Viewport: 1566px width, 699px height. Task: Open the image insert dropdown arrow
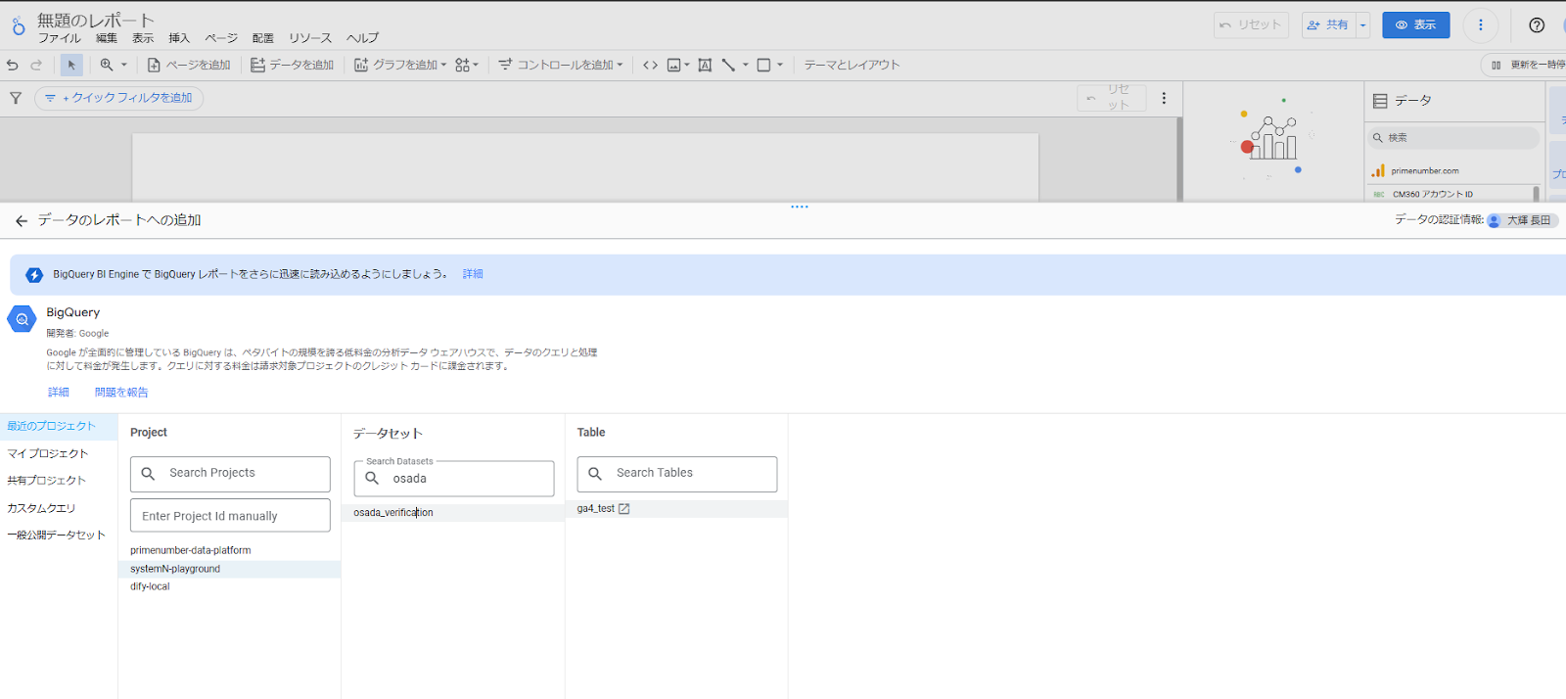point(687,65)
